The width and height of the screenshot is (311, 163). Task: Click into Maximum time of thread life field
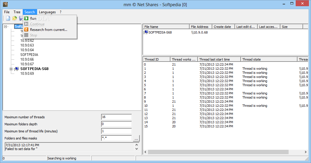(116, 131)
